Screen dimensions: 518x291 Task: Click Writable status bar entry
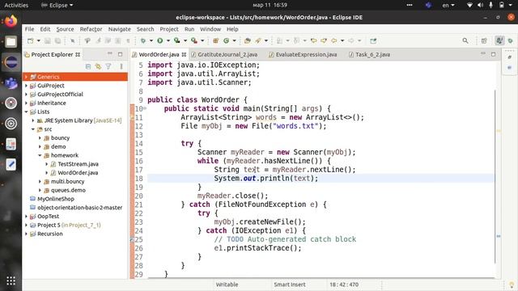tap(227, 285)
